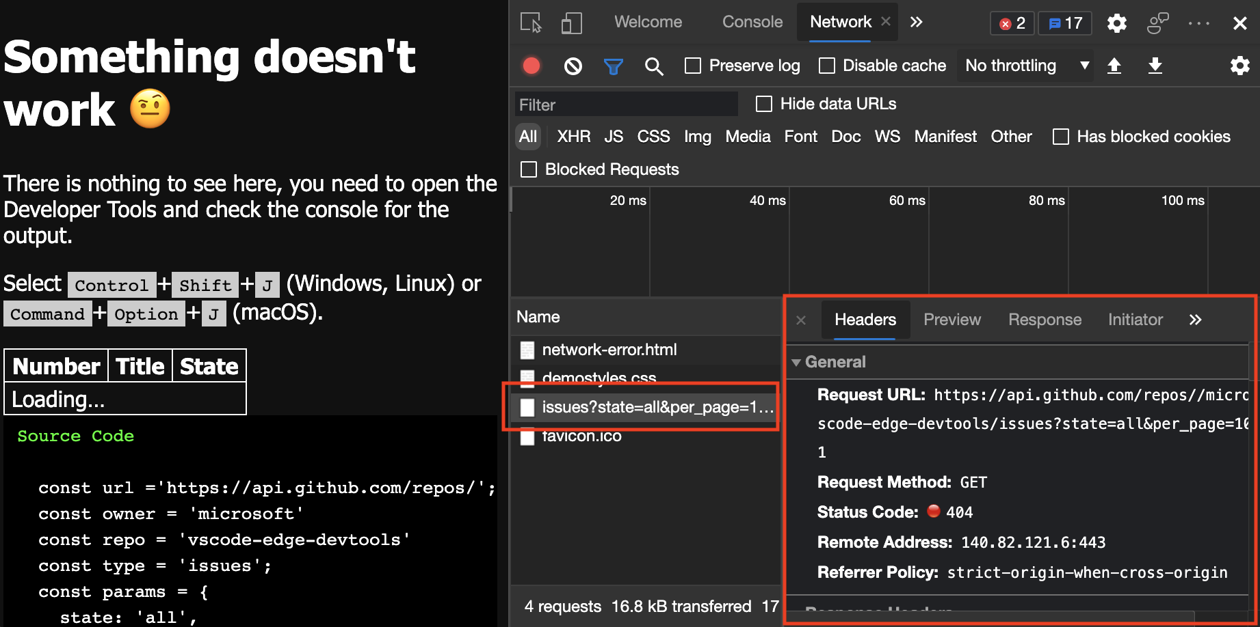
Task: Filter requests by Img
Action: click(x=698, y=137)
